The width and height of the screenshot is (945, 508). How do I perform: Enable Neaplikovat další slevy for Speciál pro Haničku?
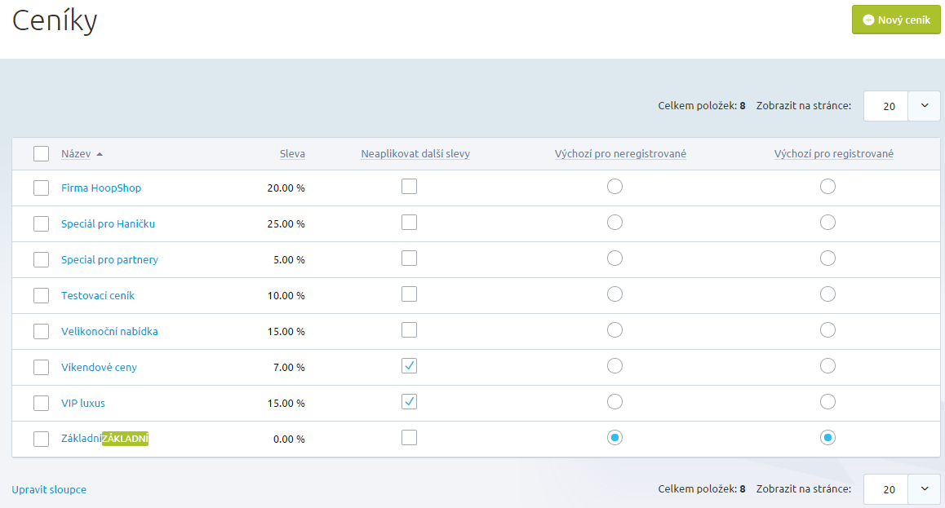coord(409,222)
